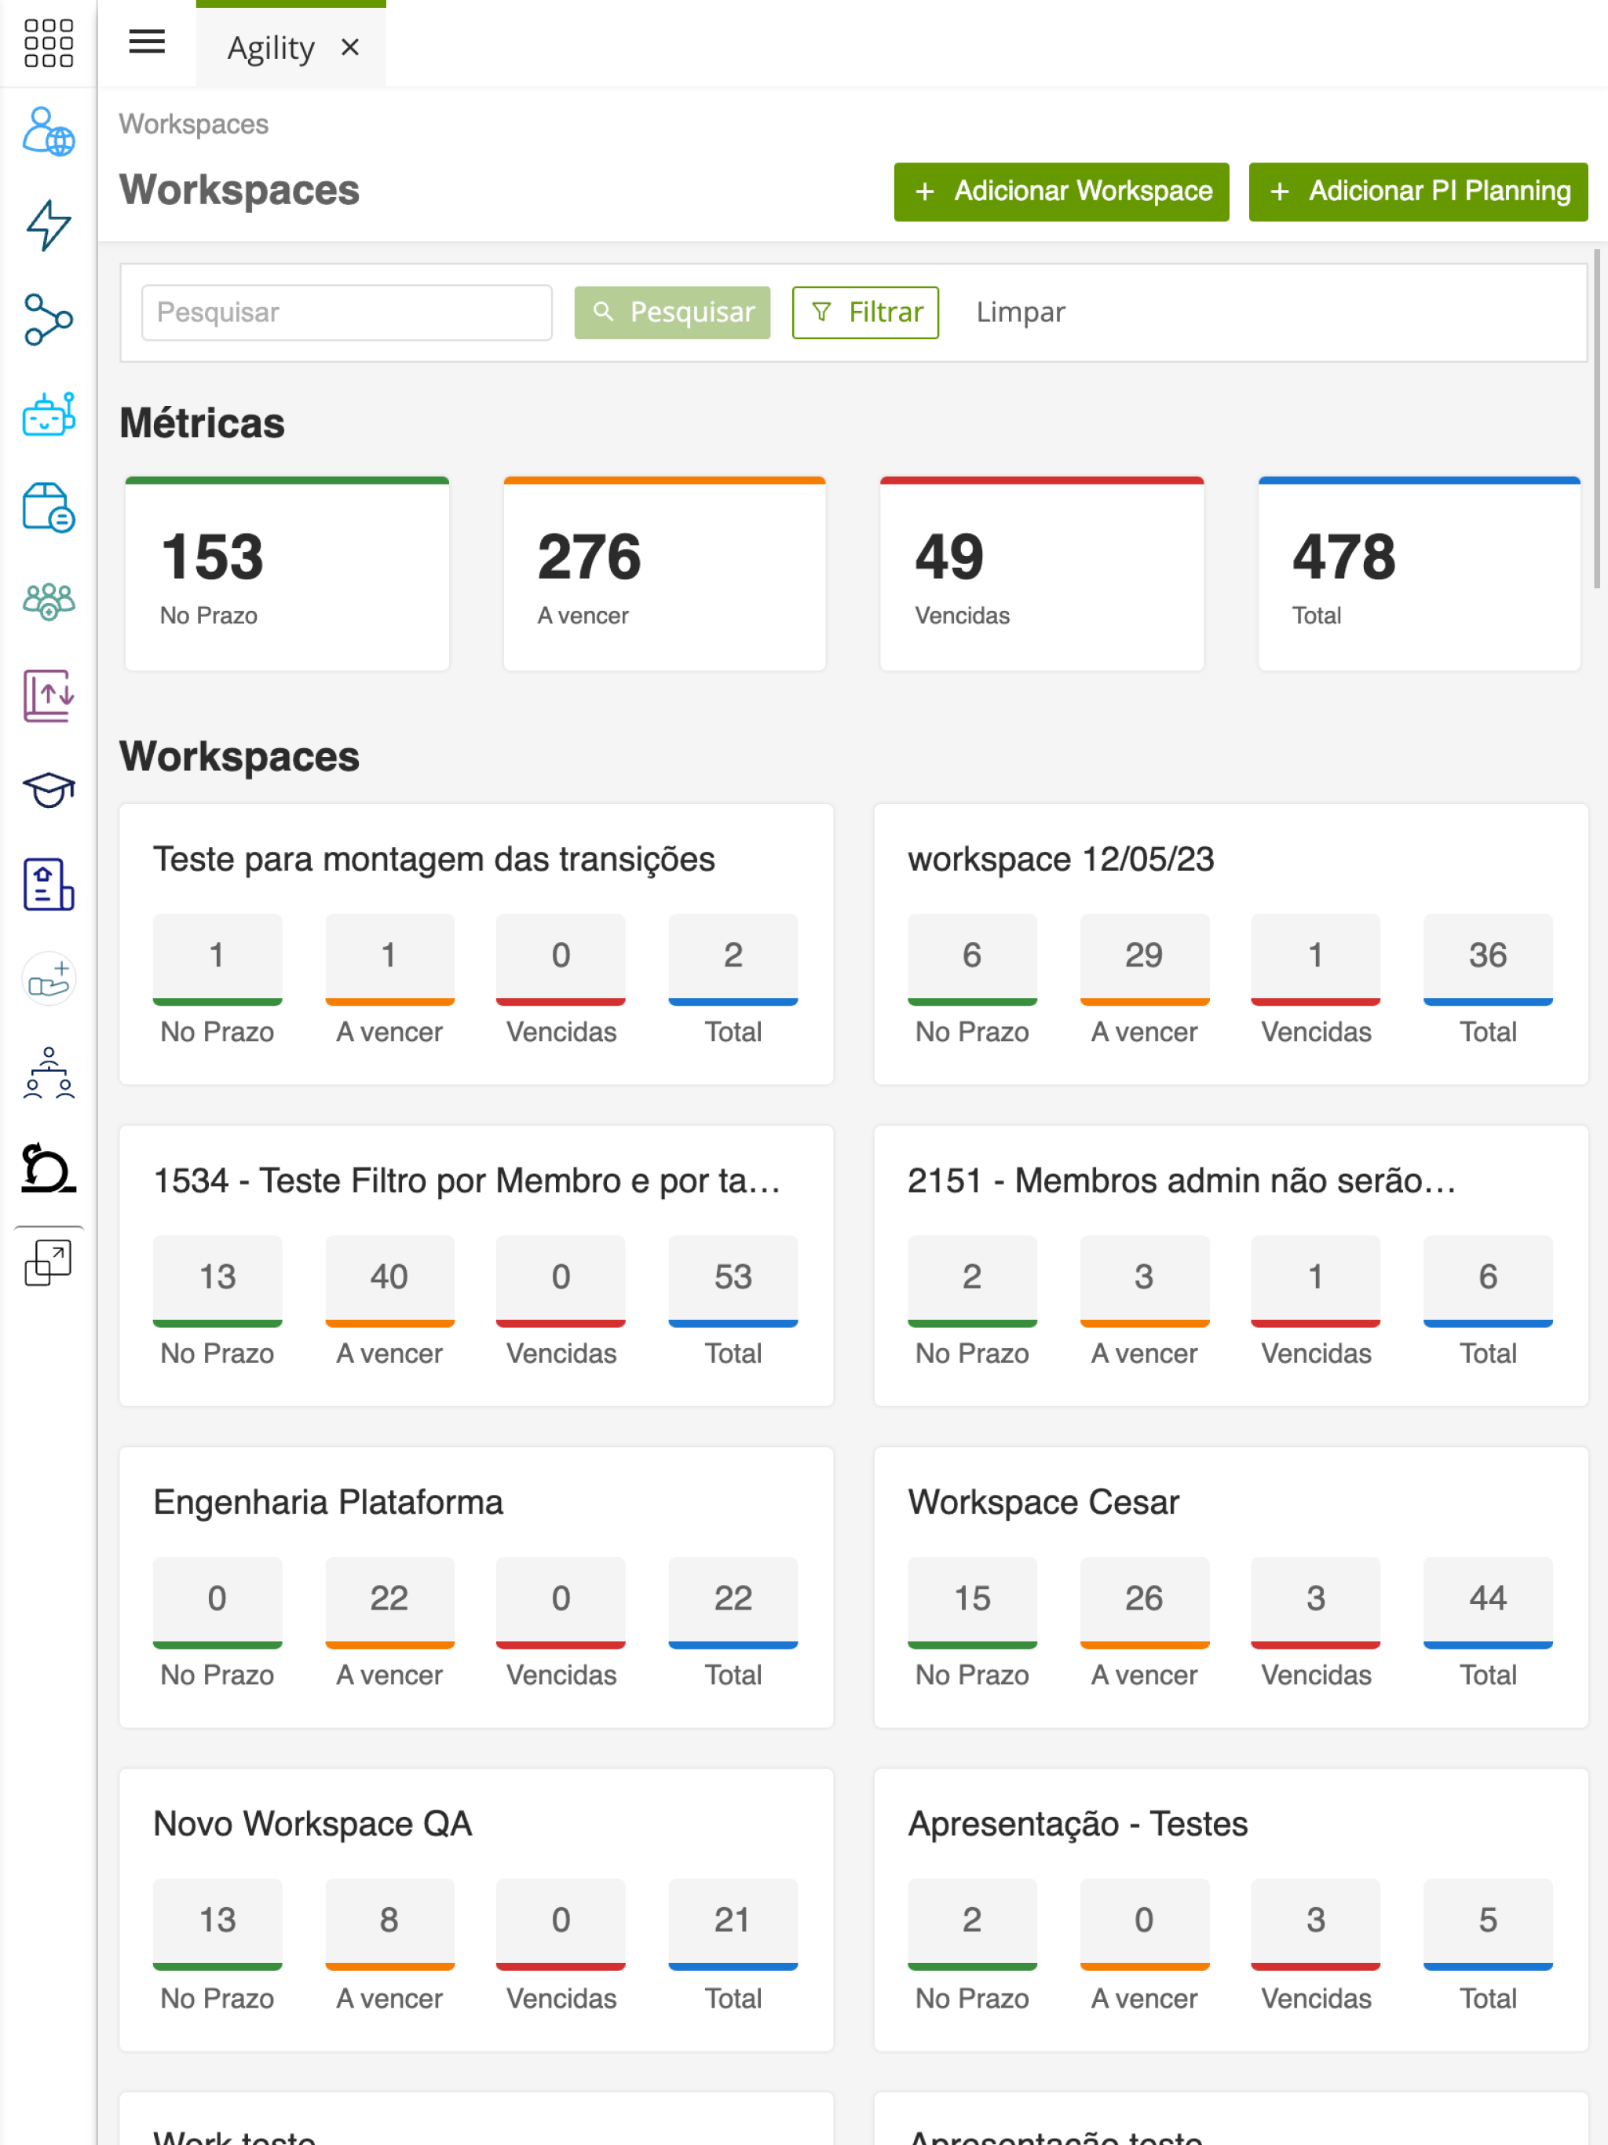The height and width of the screenshot is (2145, 1608).
Task: Click Total count 36 in workspace 12/05/23
Action: [1488, 959]
